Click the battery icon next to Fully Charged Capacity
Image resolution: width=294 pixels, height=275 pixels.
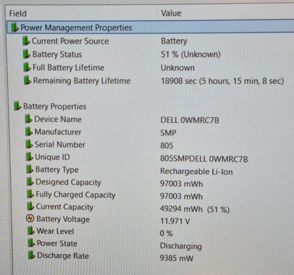(30, 194)
